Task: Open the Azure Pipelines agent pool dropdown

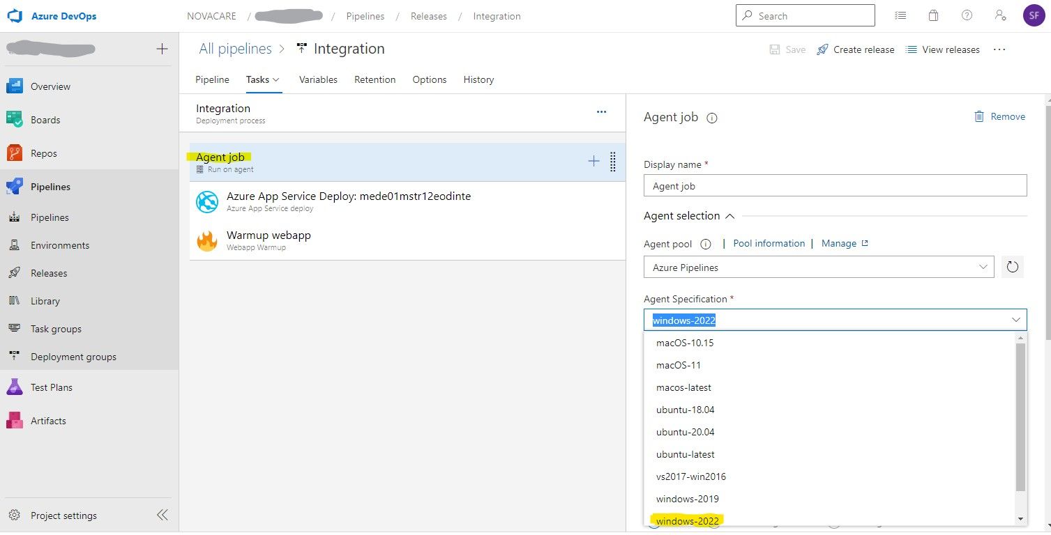Action: click(819, 267)
